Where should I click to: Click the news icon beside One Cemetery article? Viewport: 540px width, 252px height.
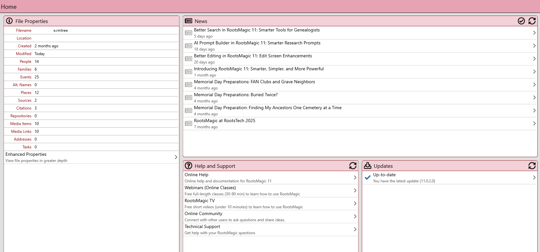188,110
